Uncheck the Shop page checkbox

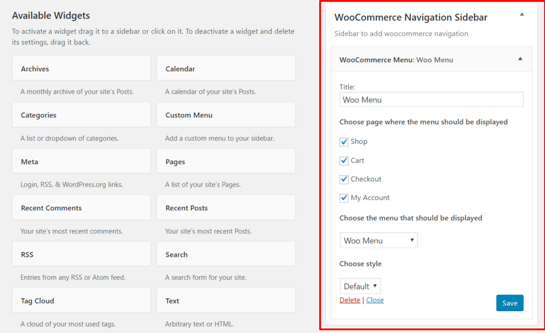click(x=344, y=142)
